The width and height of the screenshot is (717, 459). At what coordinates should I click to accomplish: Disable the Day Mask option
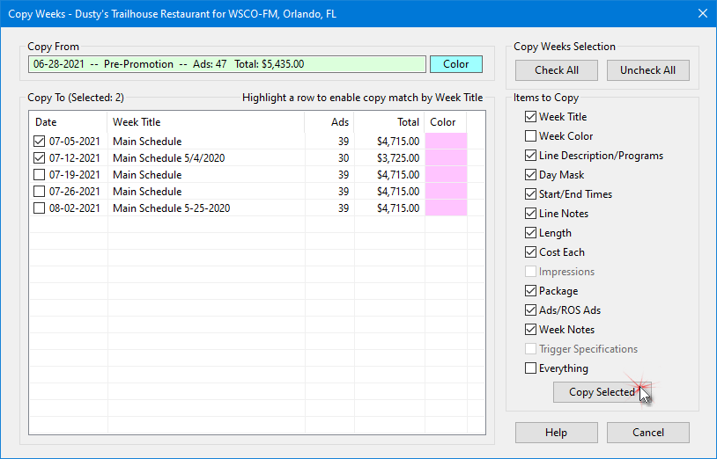530,175
